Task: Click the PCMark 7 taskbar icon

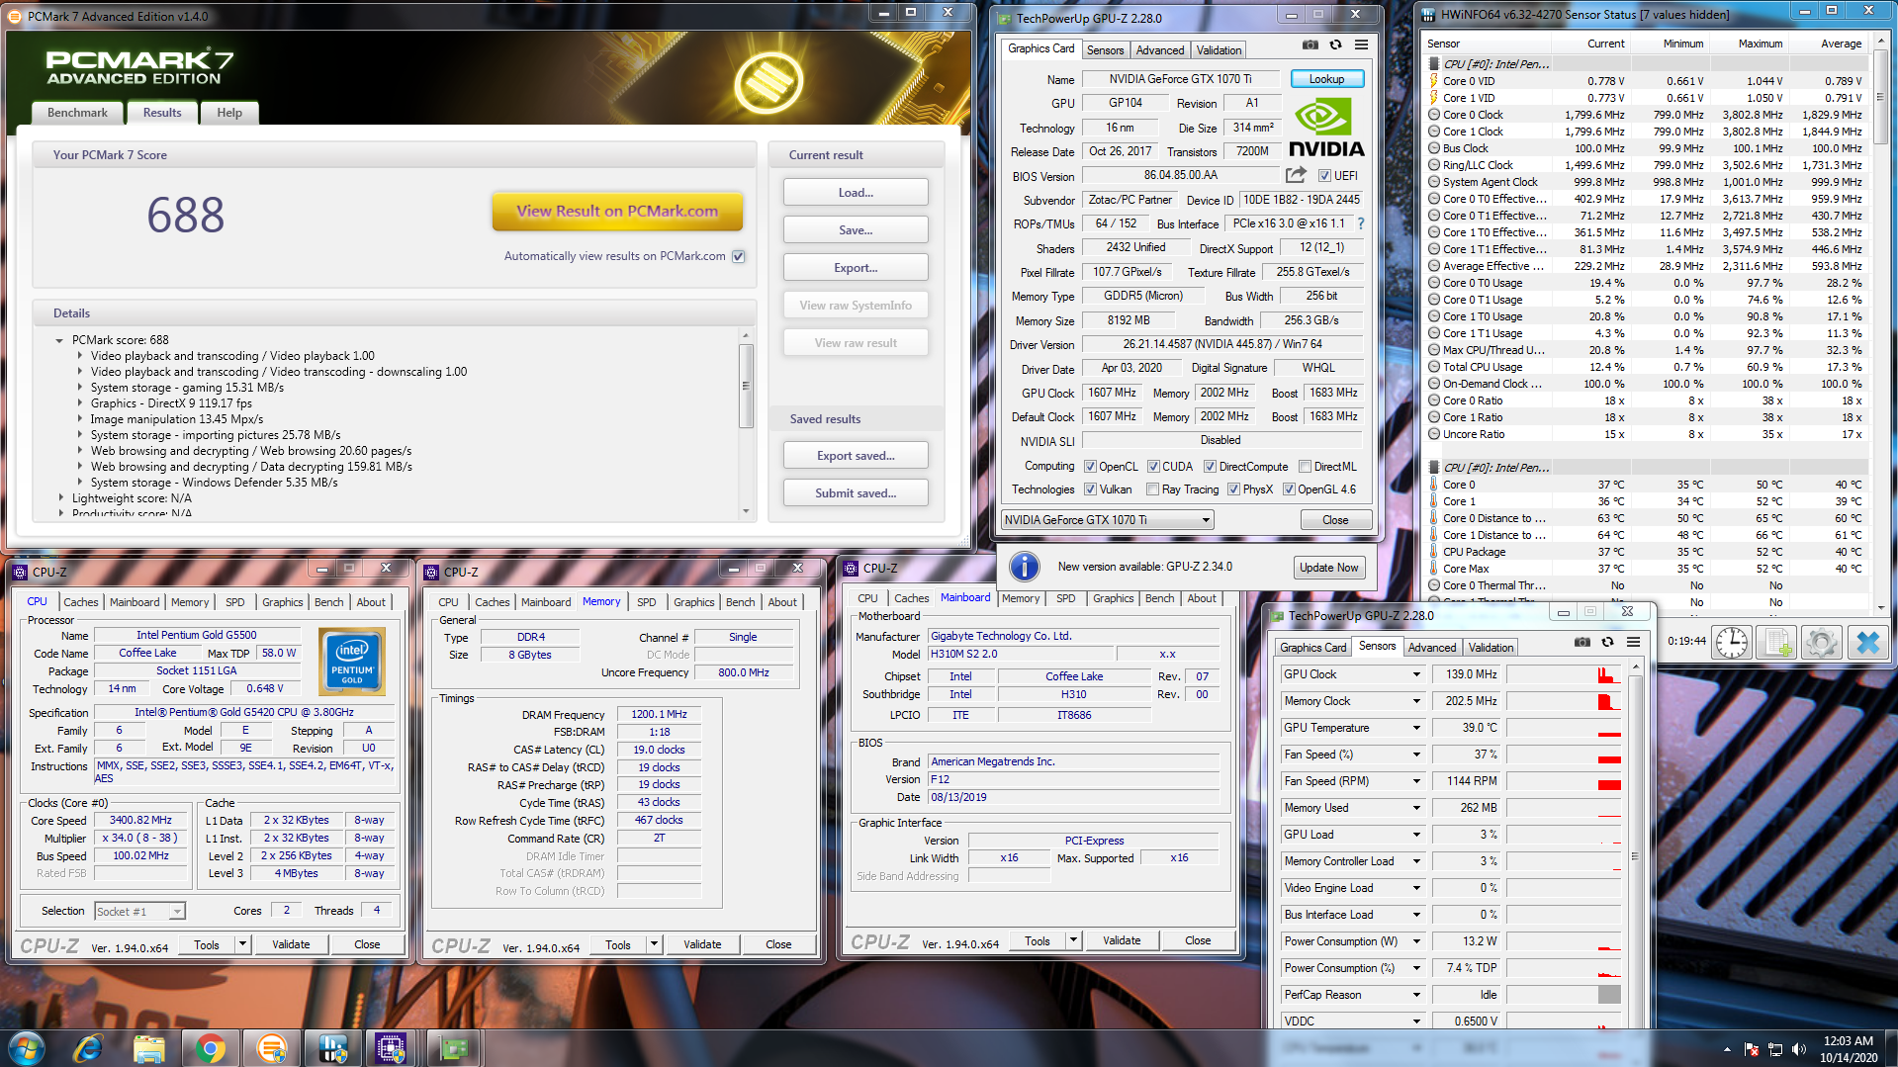Action: click(271, 1048)
